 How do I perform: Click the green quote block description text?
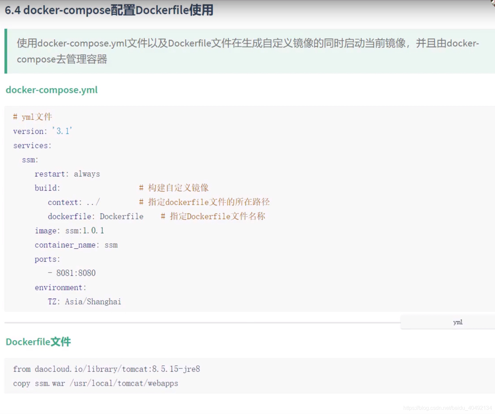coord(248,51)
